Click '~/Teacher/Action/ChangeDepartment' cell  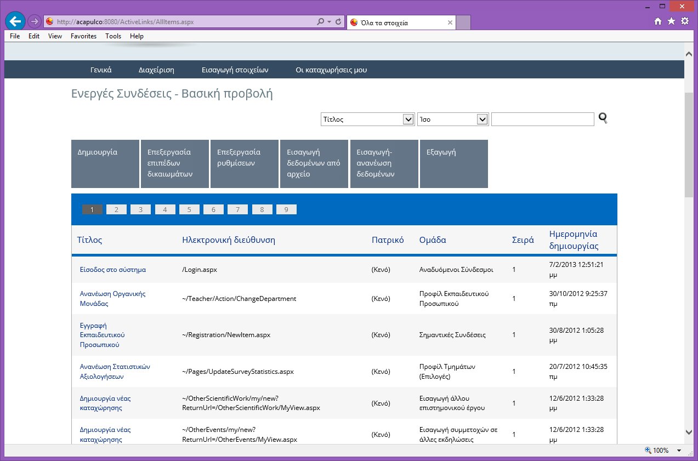(239, 299)
